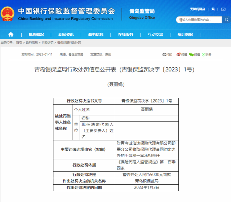Image resolution: width=231 pixels, height=202 pixels.
Task: Go to 政务信息 breadcrumb link
Action: pyautogui.click(x=32, y=43)
